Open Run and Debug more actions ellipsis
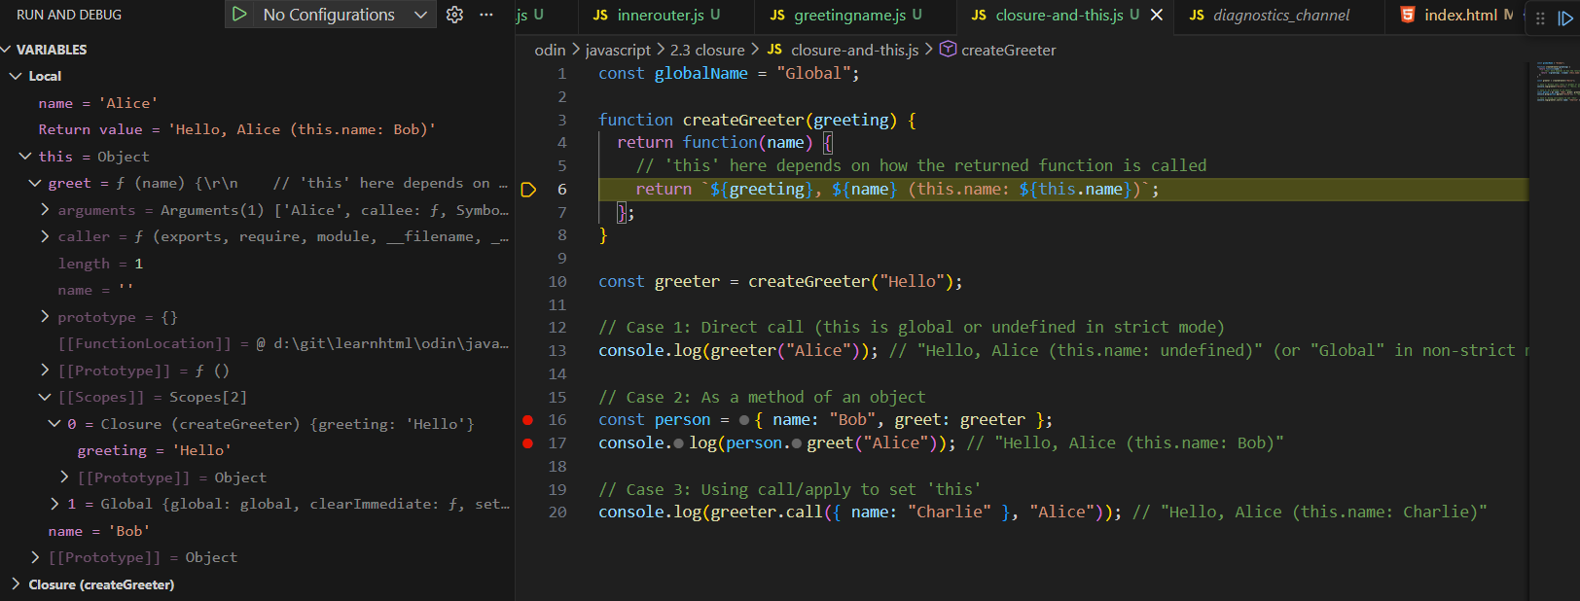This screenshot has height=601, width=1580. click(x=486, y=15)
